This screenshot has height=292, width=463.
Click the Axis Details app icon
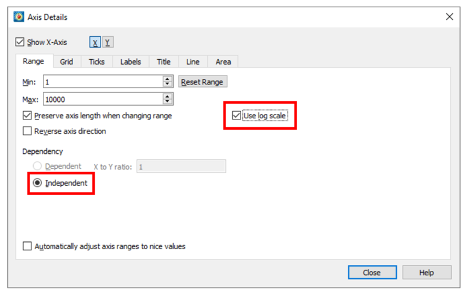[x=19, y=17]
